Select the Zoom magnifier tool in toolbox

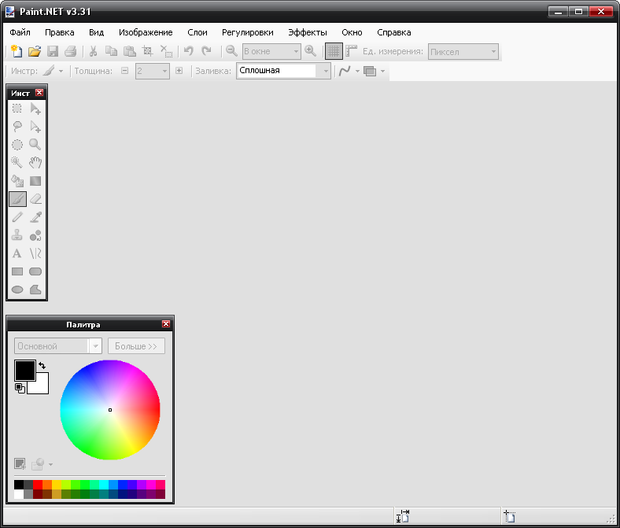[x=35, y=145]
